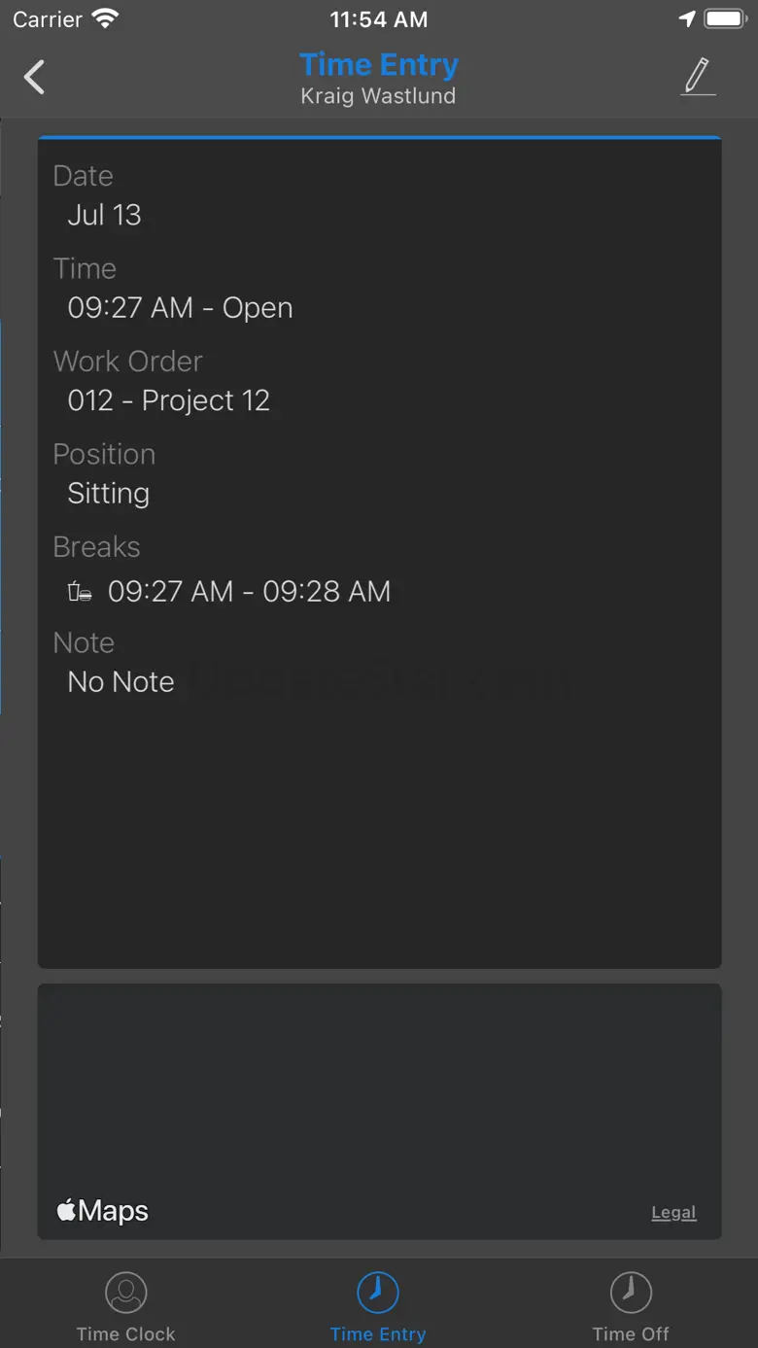Viewport: 758px width, 1348px height.
Task: Tap the 09:27 AM - Open time
Action: pyautogui.click(x=180, y=308)
